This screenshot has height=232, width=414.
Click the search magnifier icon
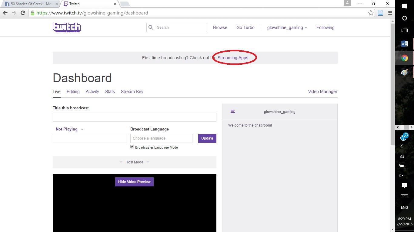pos(151,27)
